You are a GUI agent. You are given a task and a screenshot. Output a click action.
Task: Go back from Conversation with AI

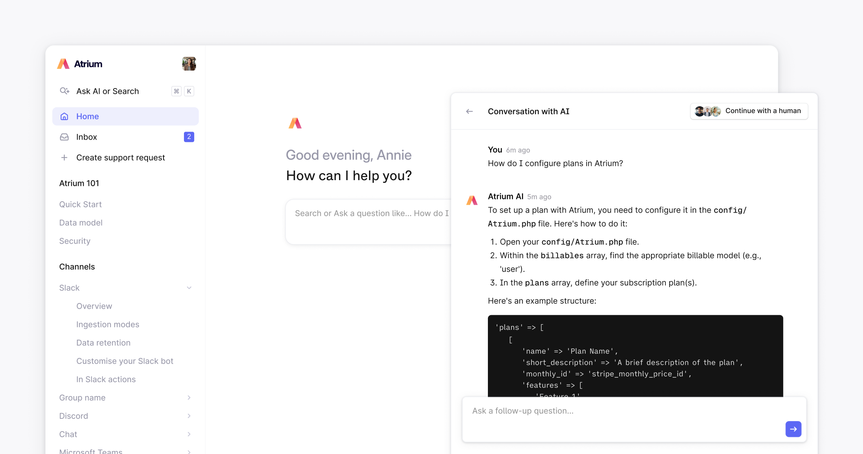(469, 111)
